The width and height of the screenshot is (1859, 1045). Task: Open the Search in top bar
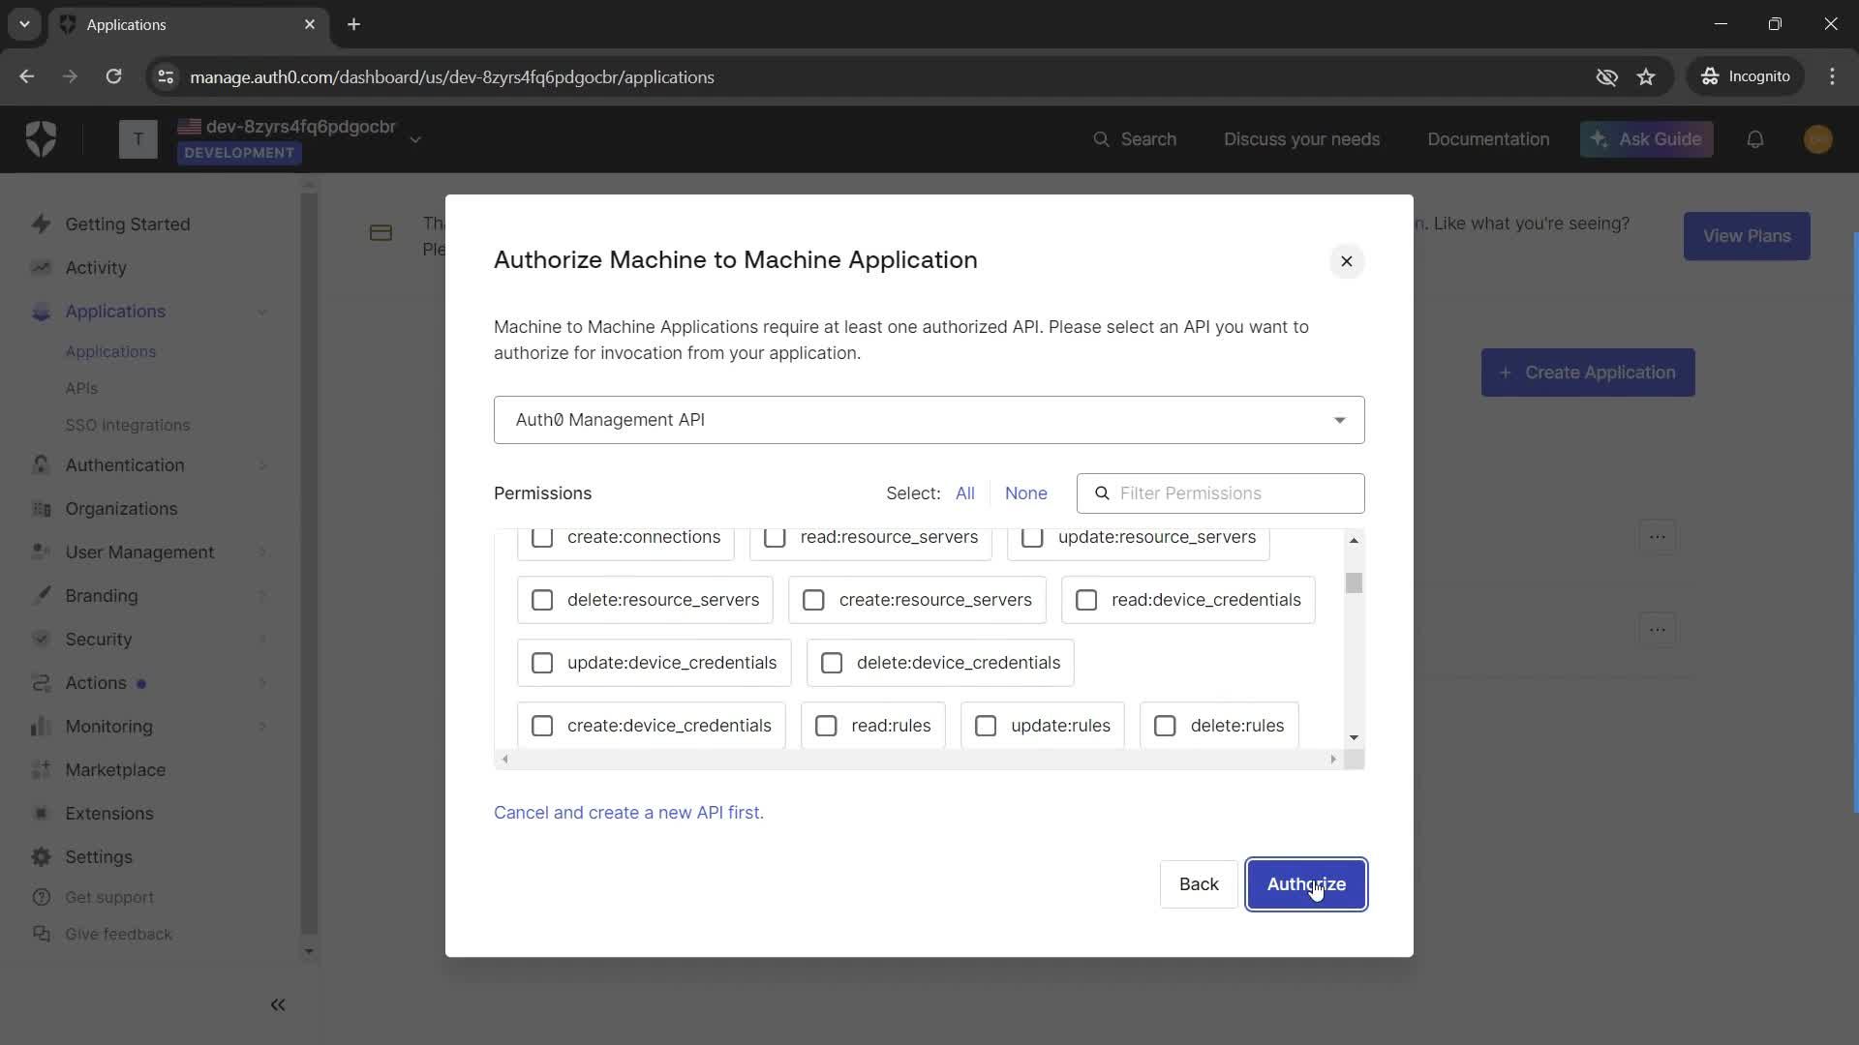(1134, 139)
